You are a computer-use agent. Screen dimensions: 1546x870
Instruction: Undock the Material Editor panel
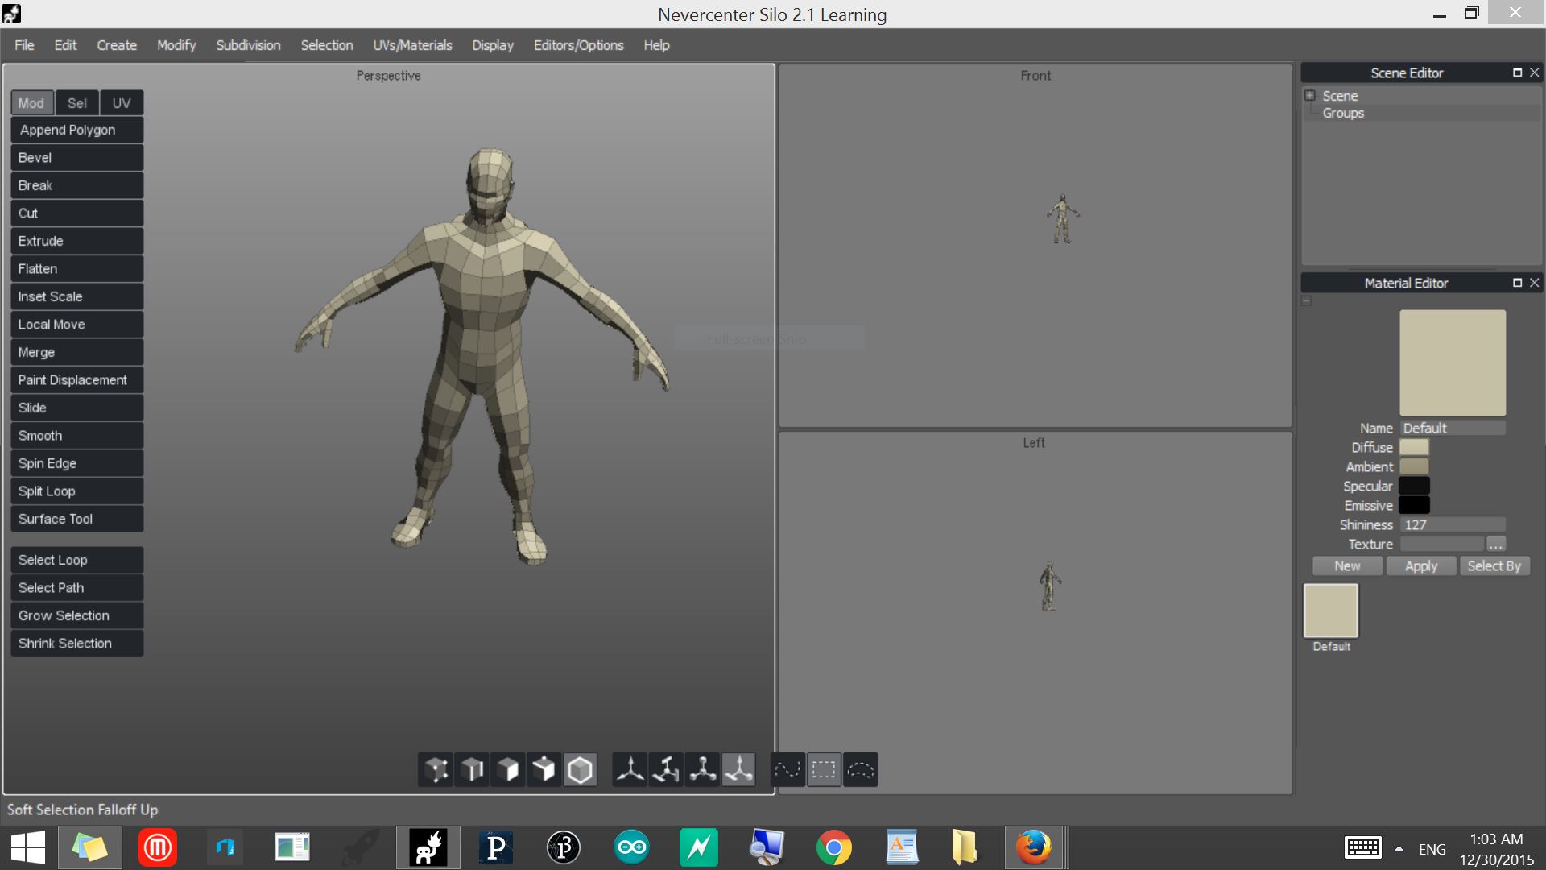pyautogui.click(x=1517, y=283)
